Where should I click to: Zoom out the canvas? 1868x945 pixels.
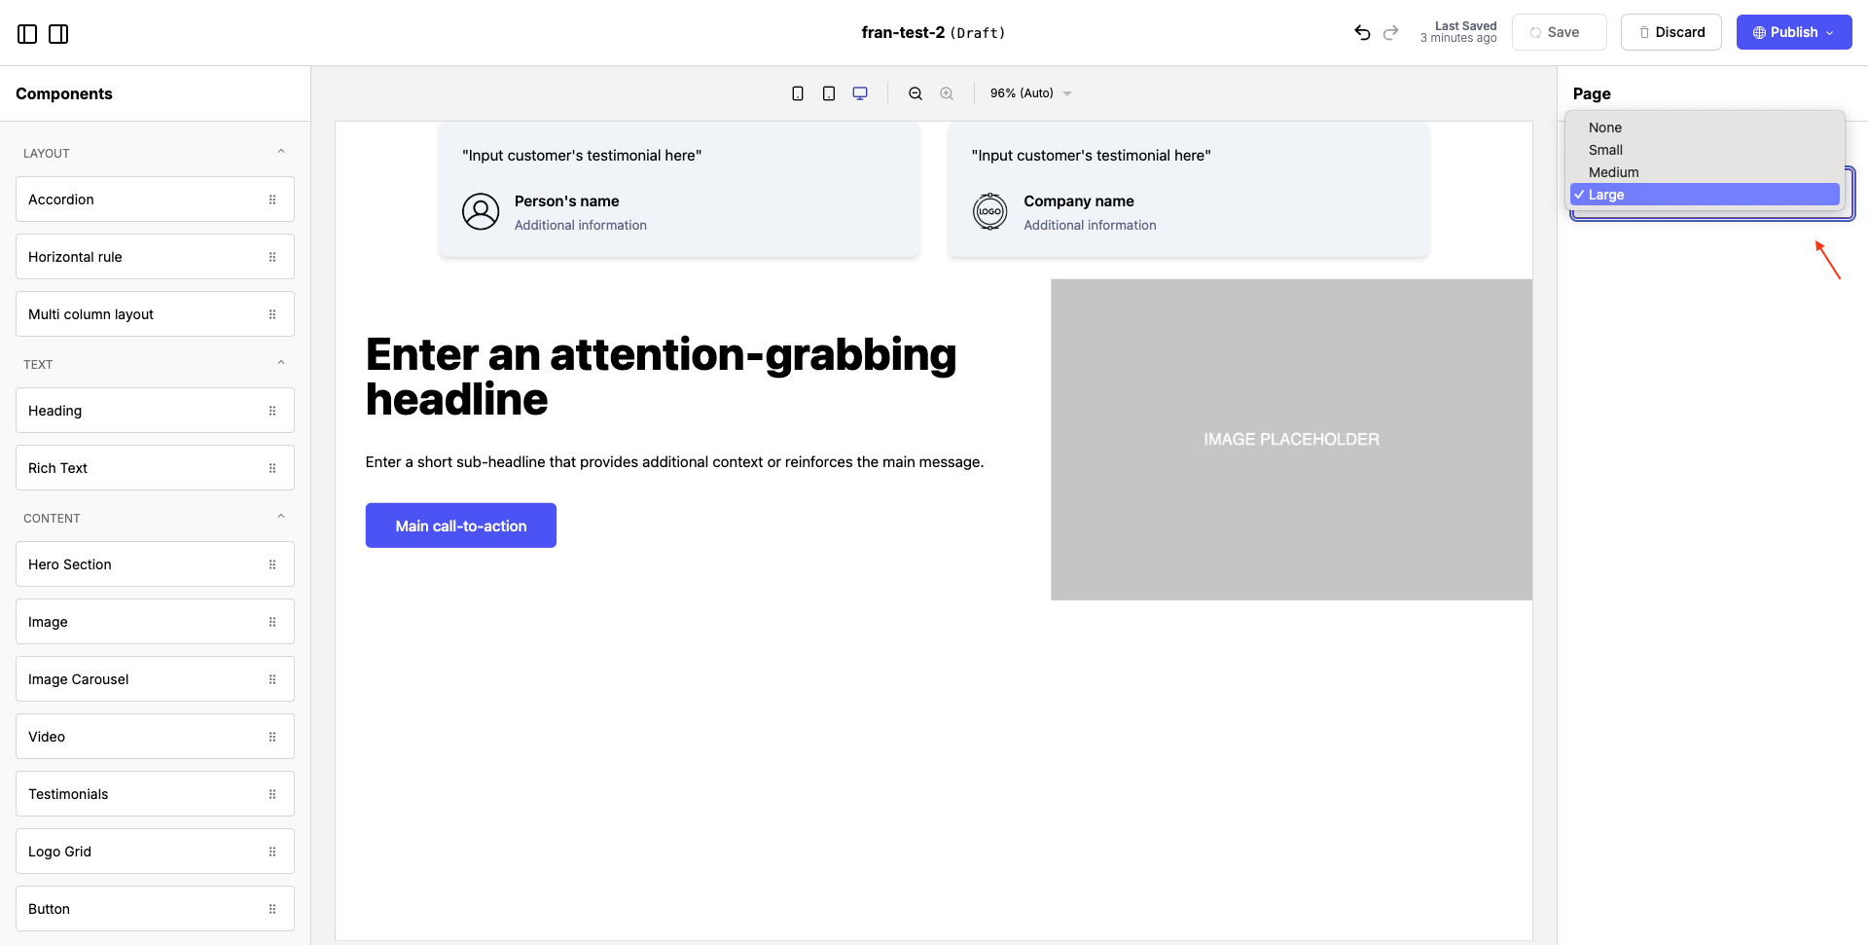tap(916, 93)
